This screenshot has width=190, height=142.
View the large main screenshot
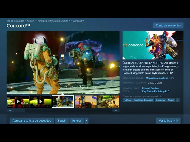[63, 63]
